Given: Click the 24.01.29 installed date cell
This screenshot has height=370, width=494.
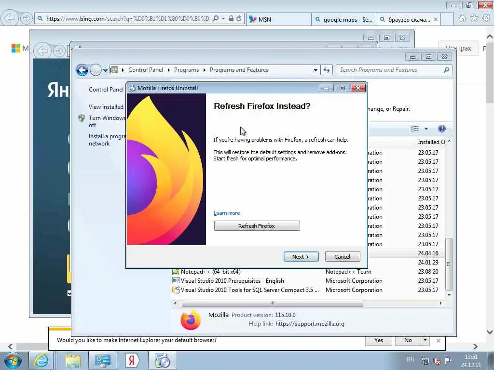Looking at the screenshot, I should pos(428,263).
